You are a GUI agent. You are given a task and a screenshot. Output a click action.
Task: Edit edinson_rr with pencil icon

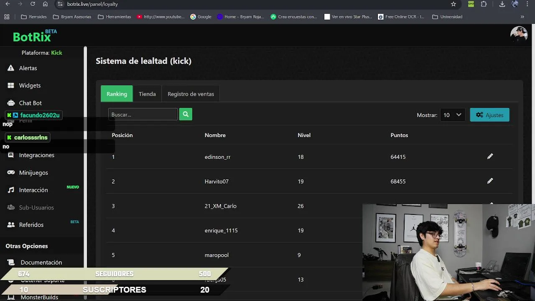coord(490,156)
